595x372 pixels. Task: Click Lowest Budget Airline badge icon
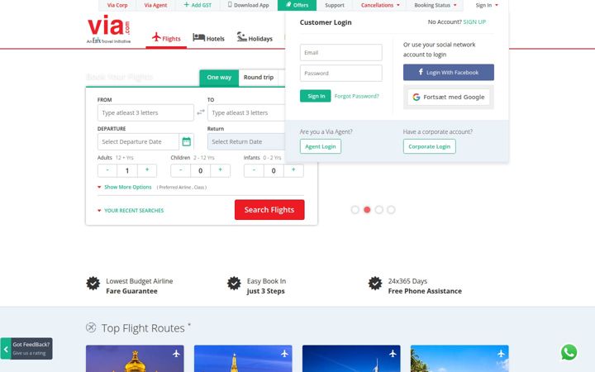(93, 284)
